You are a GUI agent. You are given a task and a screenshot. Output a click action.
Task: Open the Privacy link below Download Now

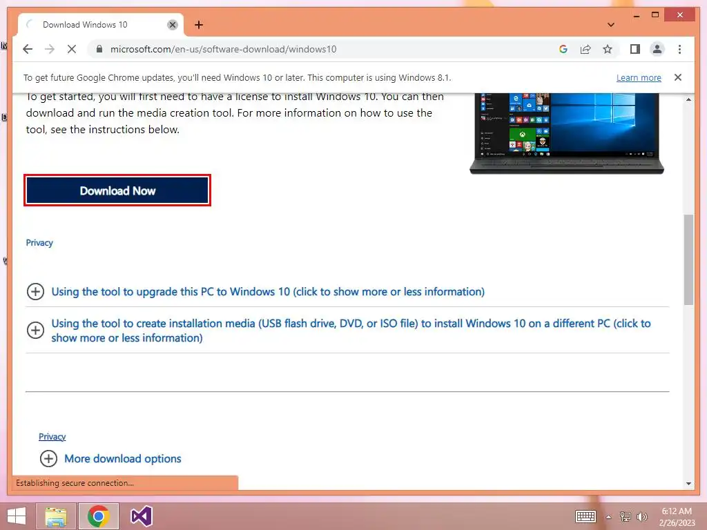(39, 243)
